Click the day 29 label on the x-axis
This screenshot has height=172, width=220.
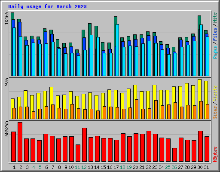coord(193,167)
